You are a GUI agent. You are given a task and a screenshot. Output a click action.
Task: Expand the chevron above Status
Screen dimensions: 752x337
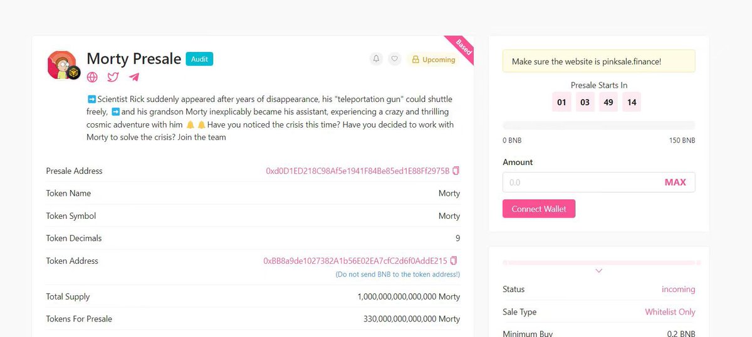pyautogui.click(x=598, y=271)
